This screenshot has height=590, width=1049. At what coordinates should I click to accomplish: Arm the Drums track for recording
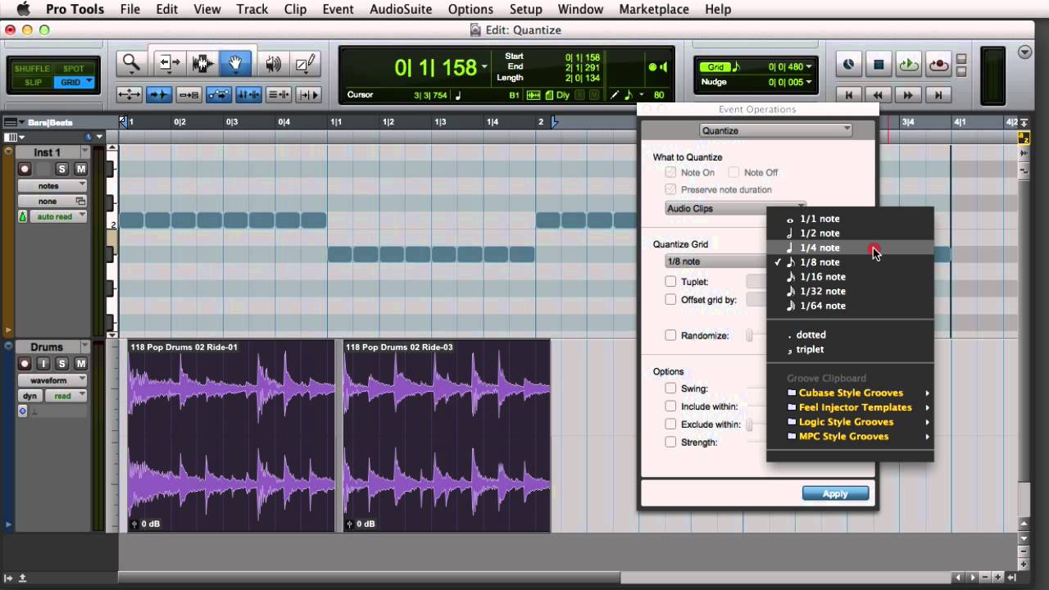pos(25,362)
